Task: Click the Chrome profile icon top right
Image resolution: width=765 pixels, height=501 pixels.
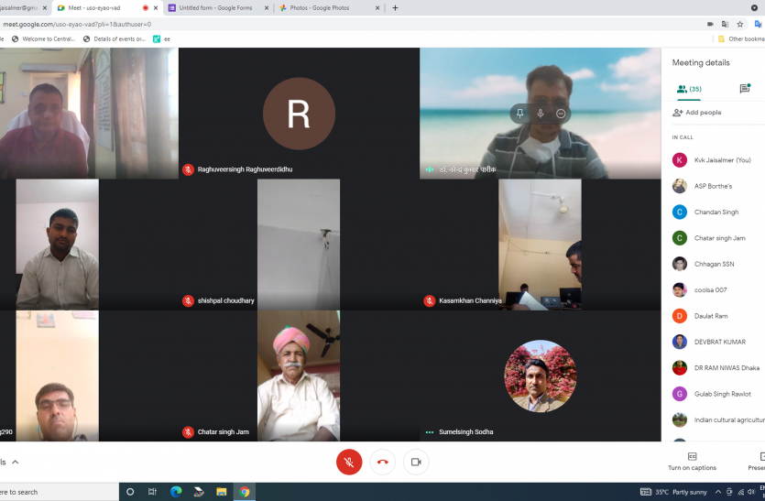Action: [754, 8]
